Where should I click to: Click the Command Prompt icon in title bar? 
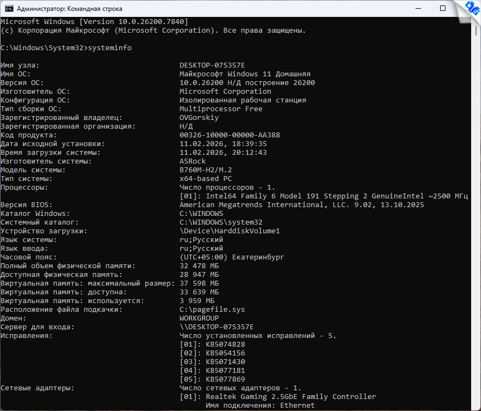(x=9, y=9)
